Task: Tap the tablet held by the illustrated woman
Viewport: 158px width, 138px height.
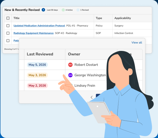Action: 99,112
